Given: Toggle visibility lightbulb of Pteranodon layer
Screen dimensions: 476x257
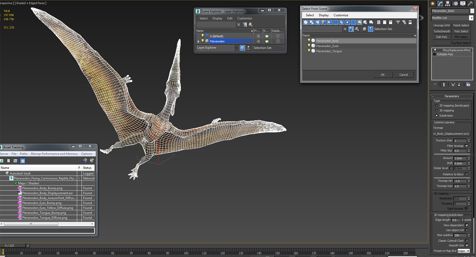Looking at the screenshot, I should (x=203, y=41).
